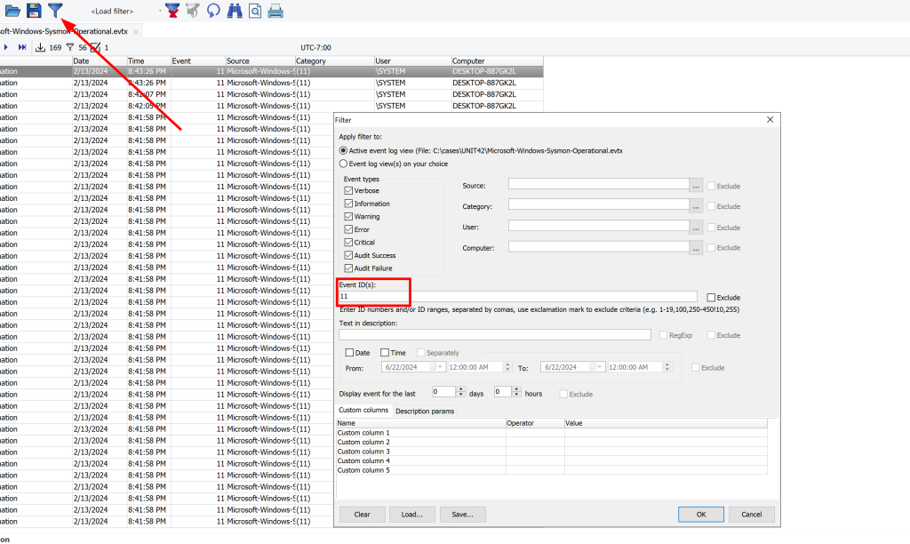Screen dimensions: 910x544
Task: Click the Computer input field
Action: (x=598, y=246)
